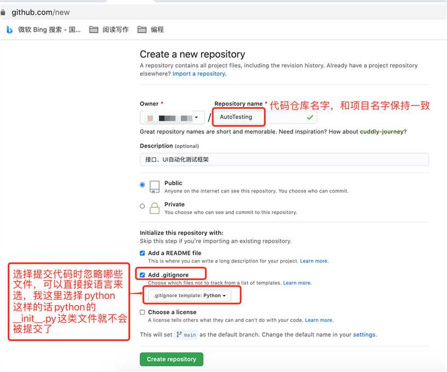The height and width of the screenshot is (372, 447).
Task: Select the Private radio button
Action: 142,206
